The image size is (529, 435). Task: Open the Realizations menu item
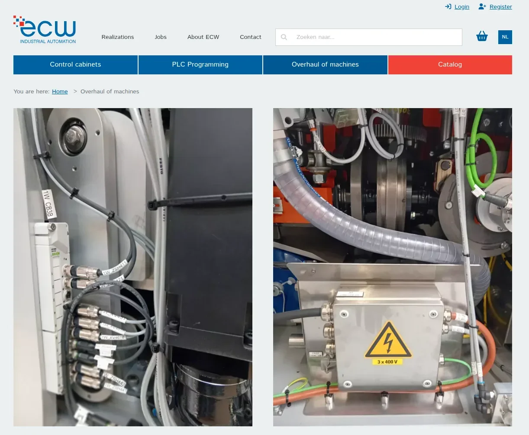[x=117, y=37]
